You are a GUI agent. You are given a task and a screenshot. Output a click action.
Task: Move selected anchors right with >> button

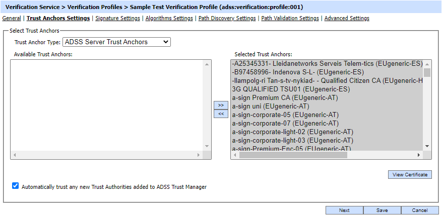click(x=221, y=105)
